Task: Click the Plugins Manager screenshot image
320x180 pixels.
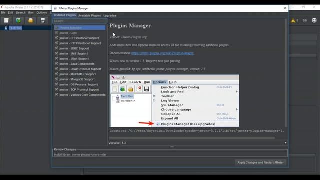Action: 174,101
